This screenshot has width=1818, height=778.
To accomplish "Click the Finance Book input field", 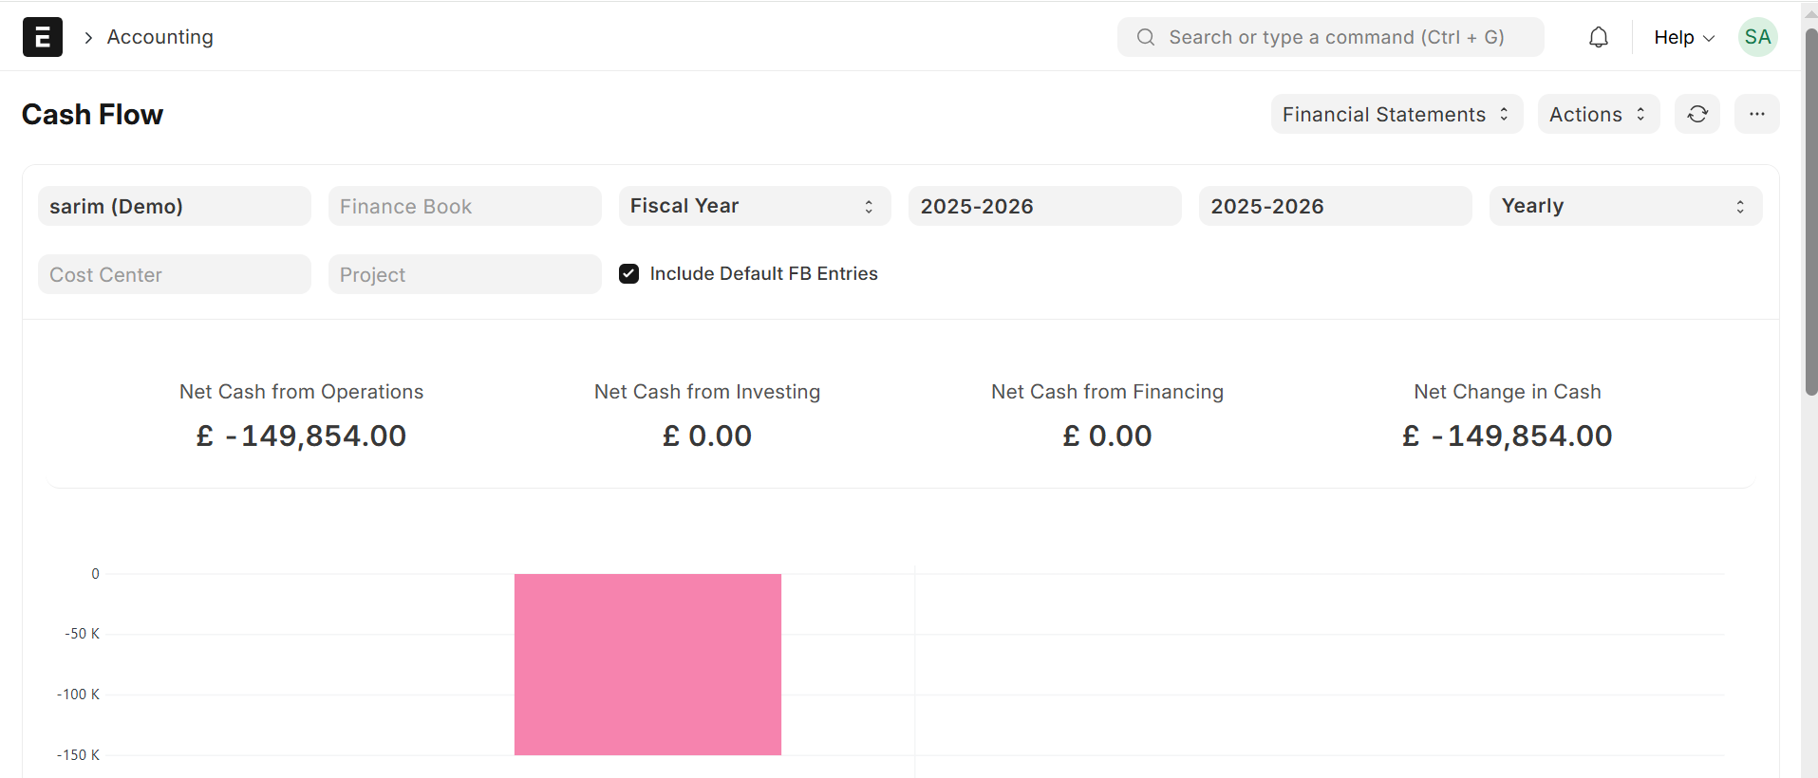I will [464, 206].
